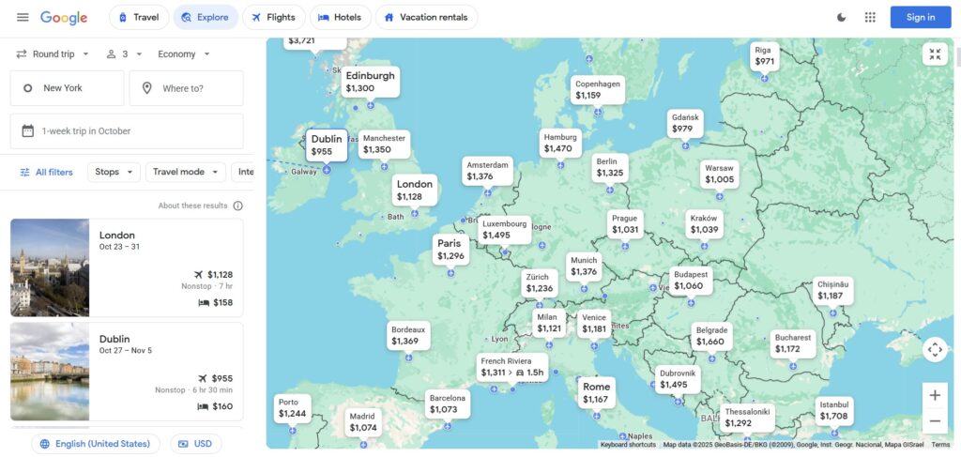Select the Porto $1,244 map label
Viewport: 961px width, 457px height.
[x=293, y=408]
